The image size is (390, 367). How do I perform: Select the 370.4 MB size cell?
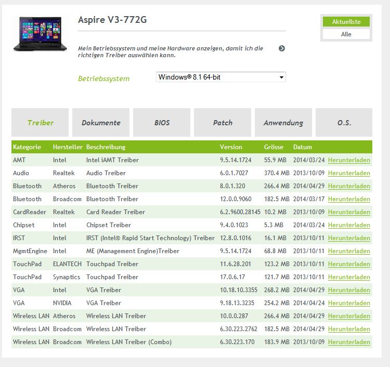277,173
